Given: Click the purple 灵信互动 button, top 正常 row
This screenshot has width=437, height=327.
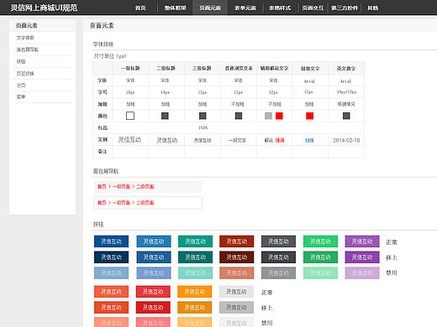Looking at the screenshot, I should tap(362, 241).
